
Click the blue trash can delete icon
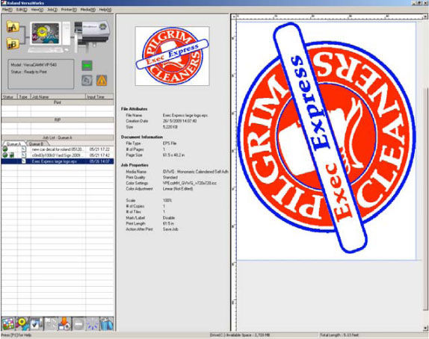[107, 323]
